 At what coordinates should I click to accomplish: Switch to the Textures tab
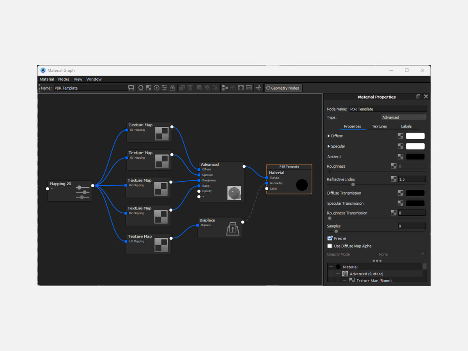pos(379,126)
